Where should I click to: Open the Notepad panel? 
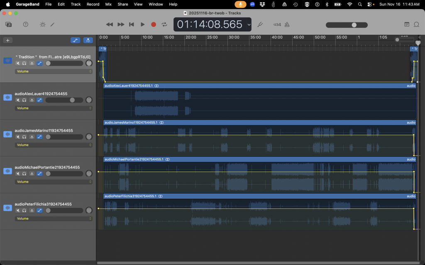coord(407,24)
